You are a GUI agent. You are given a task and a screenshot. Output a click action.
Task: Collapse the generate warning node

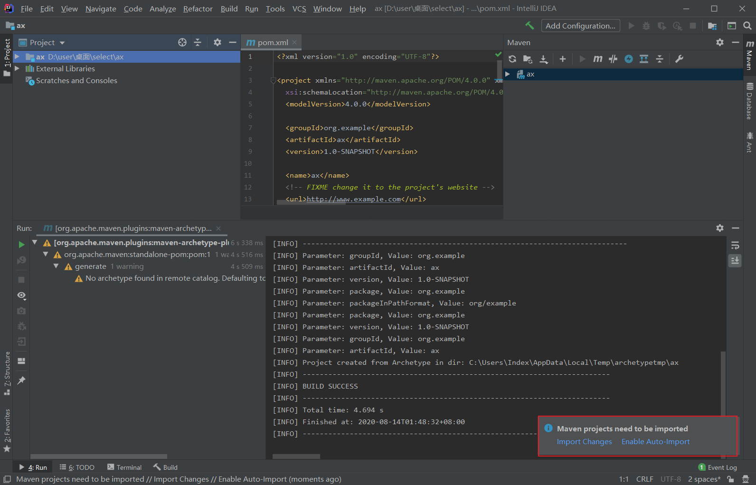coord(56,266)
